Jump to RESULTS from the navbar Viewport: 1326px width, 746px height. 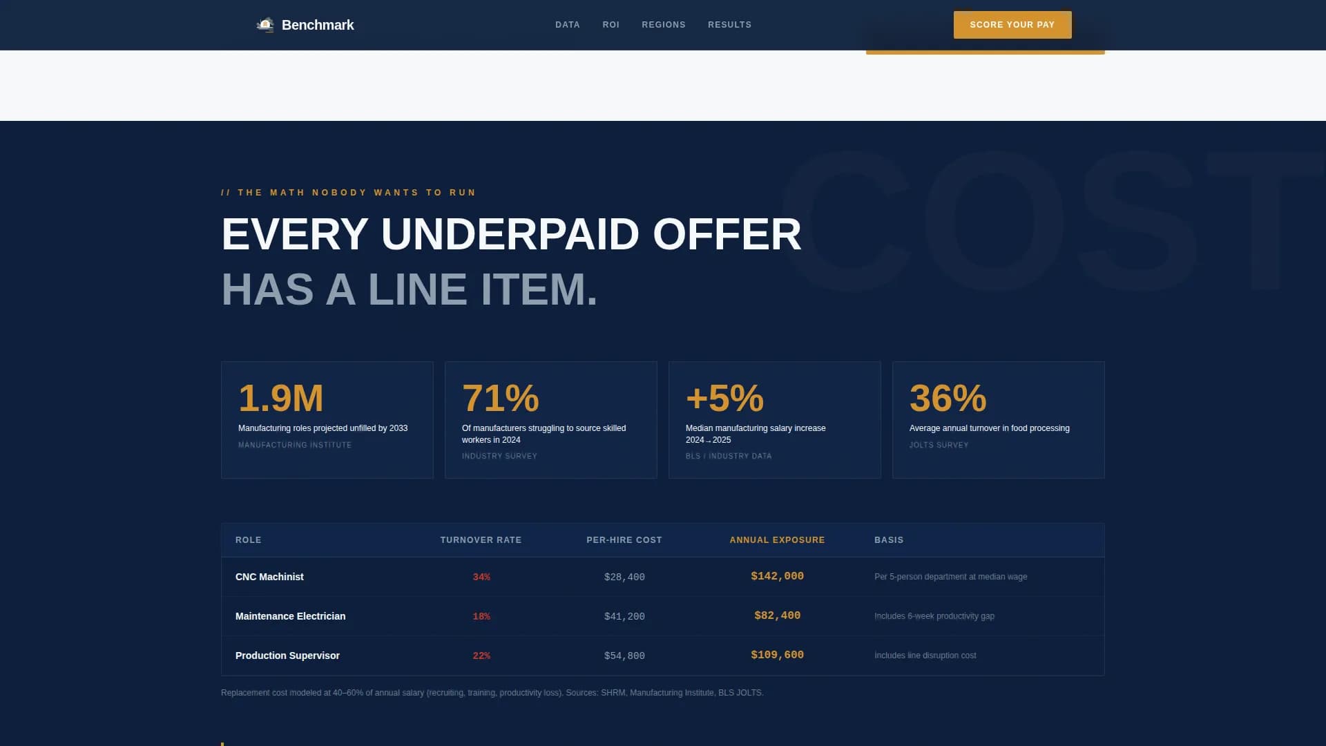(x=729, y=25)
